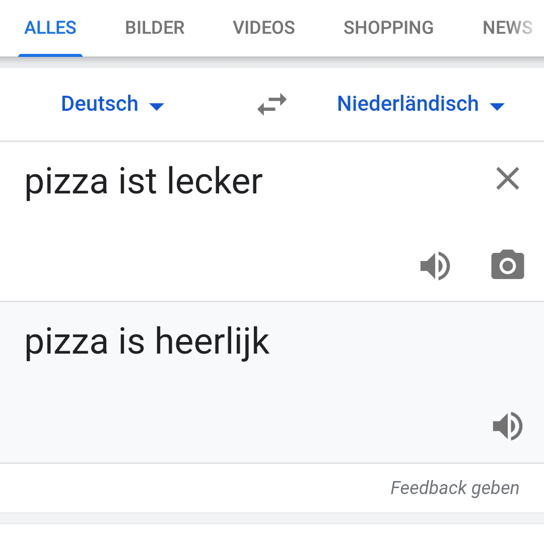Viewport: 544px width, 544px height.
Task: Switch to the BILDER tab
Action: pos(155,28)
